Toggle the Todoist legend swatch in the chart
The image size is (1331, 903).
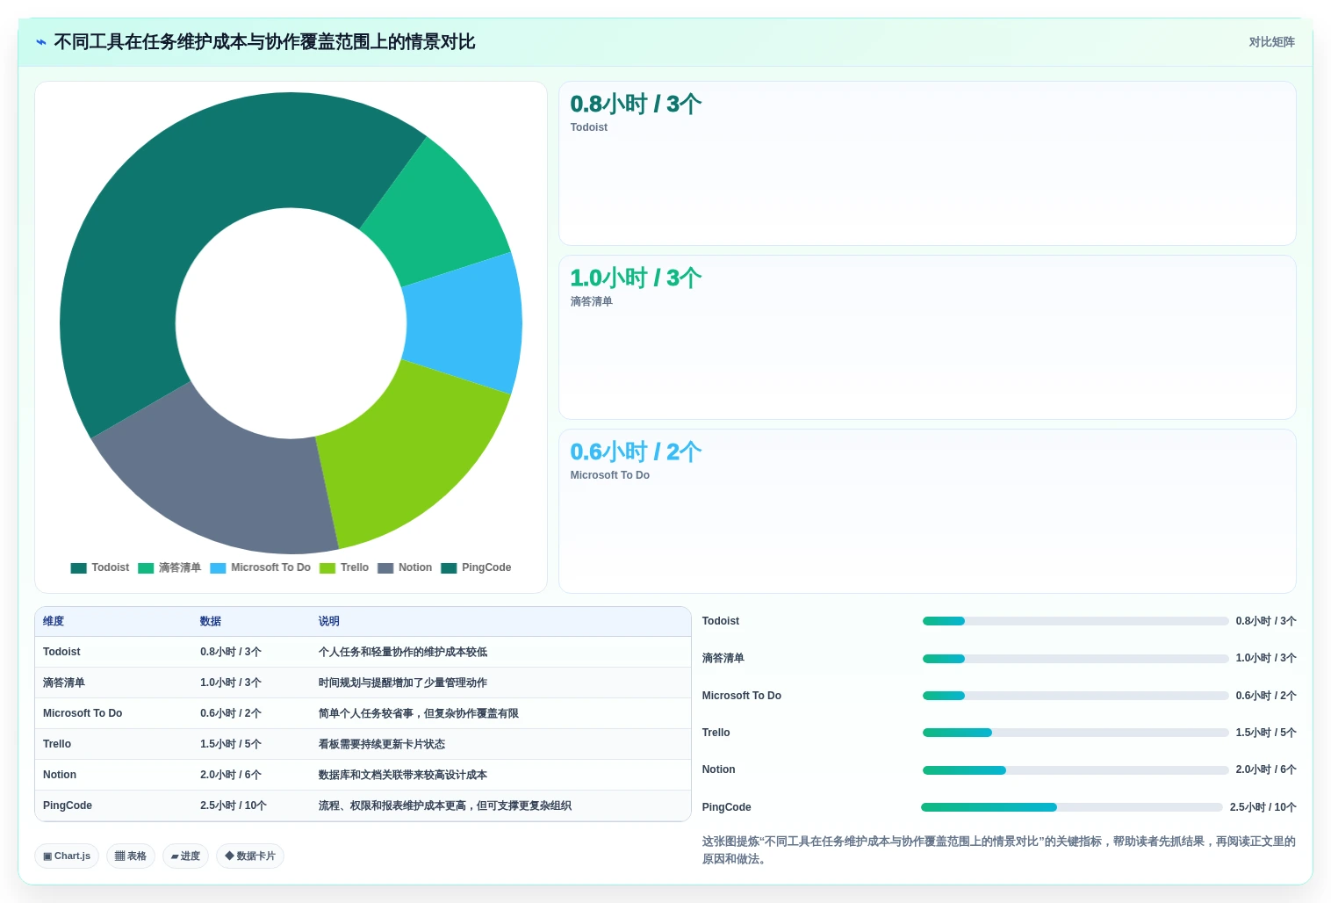[79, 567]
